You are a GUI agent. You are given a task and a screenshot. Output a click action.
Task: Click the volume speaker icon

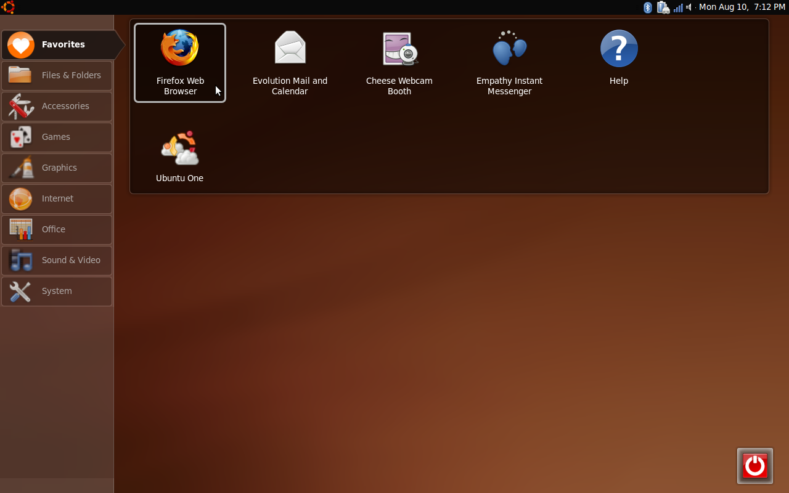[x=689, y=7]
